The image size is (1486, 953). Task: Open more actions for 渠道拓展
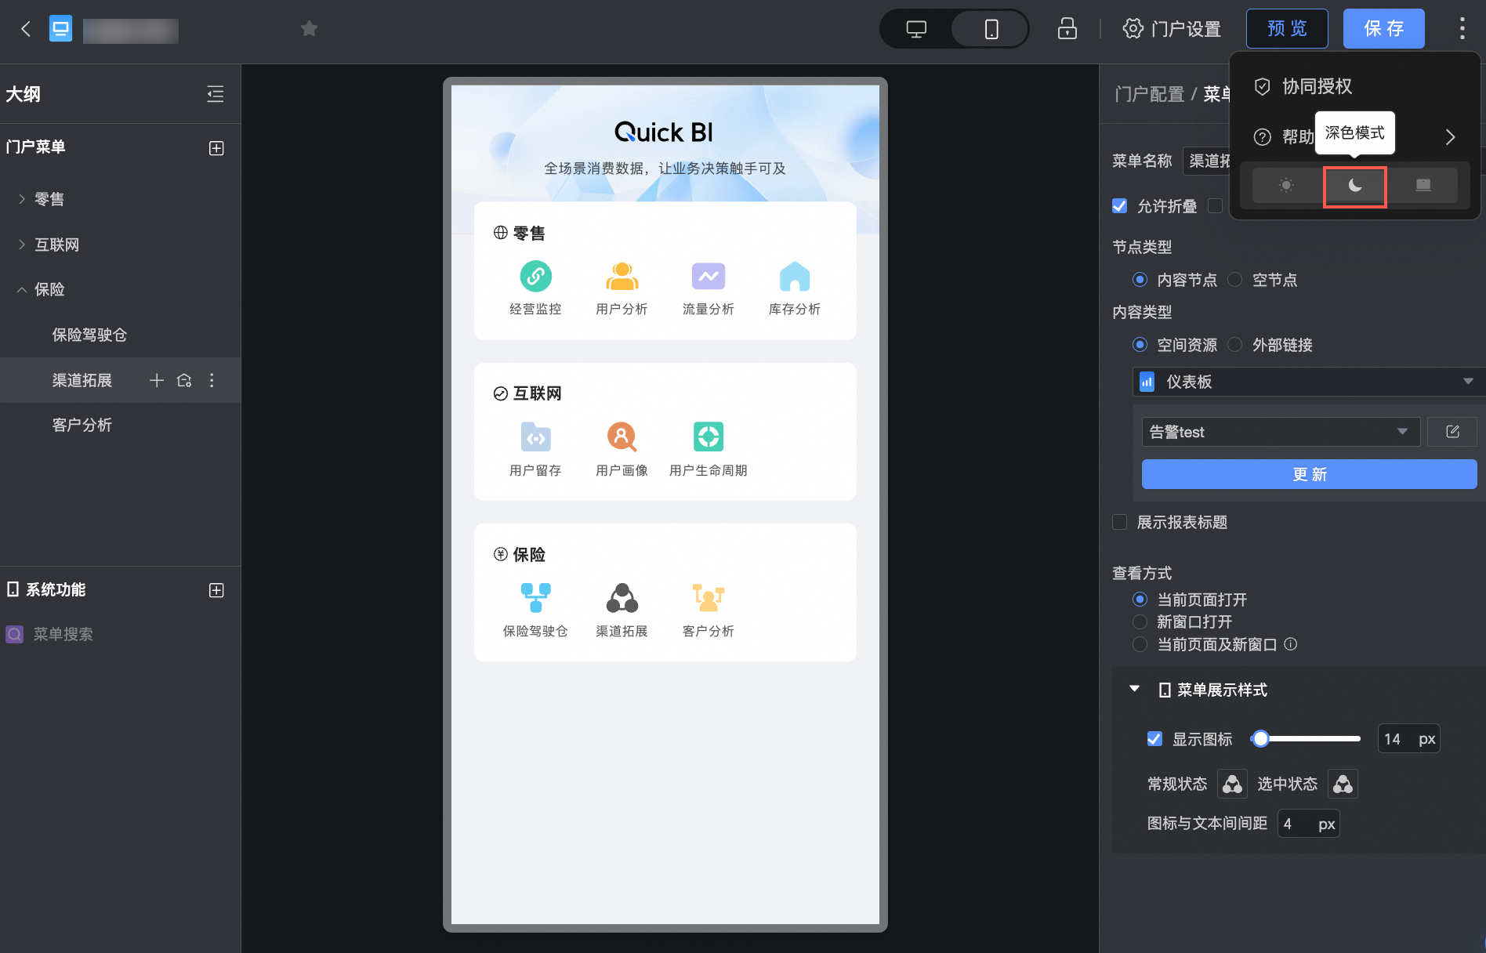pyautogui.click(x=212, y=380)
